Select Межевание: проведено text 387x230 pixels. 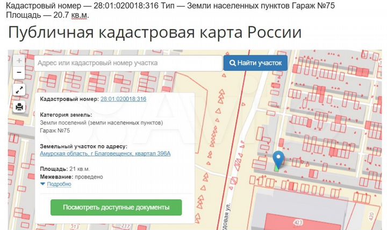click(71, 177)
